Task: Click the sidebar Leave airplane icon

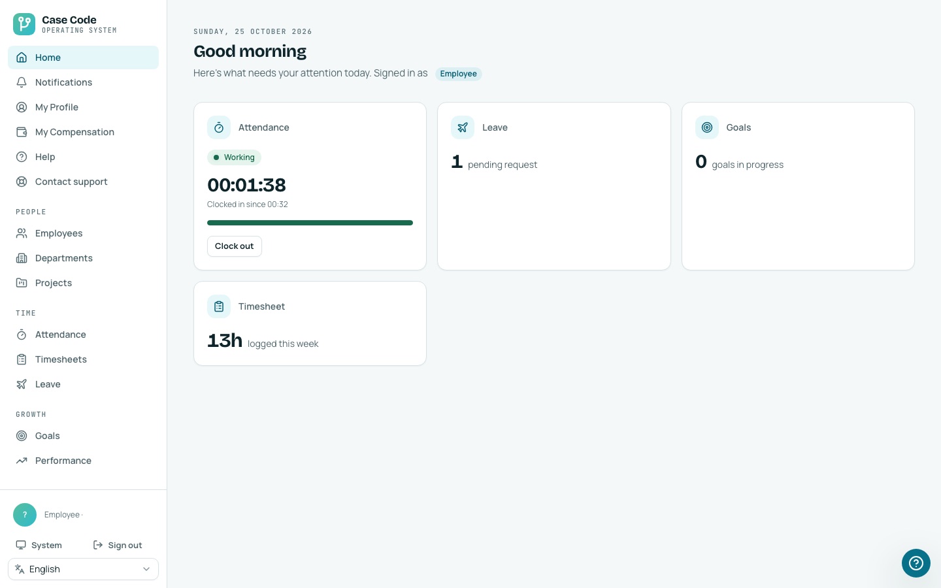Action: (x=22, y=384)
